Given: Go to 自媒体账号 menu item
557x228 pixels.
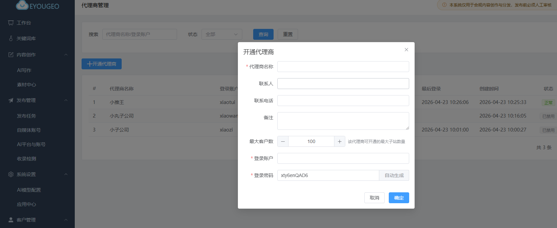Looking at the screenshot, I should (x=29, y=130).
